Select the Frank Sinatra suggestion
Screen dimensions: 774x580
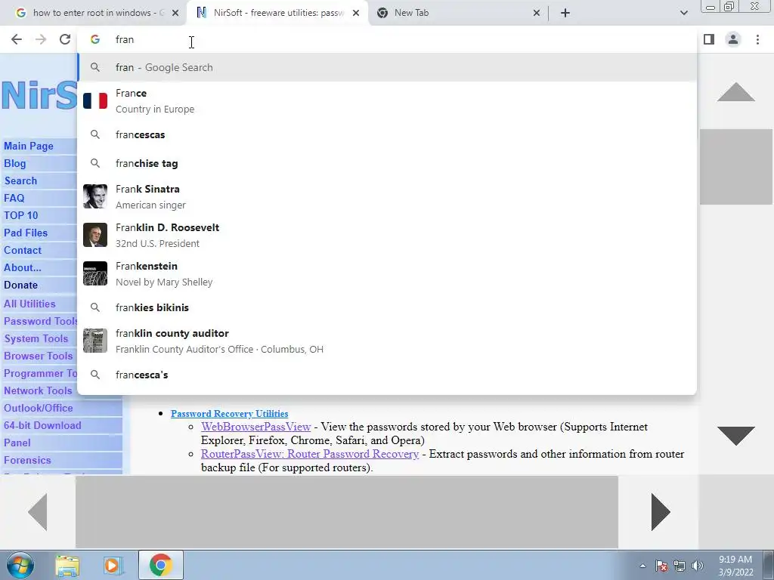point(387,197)
